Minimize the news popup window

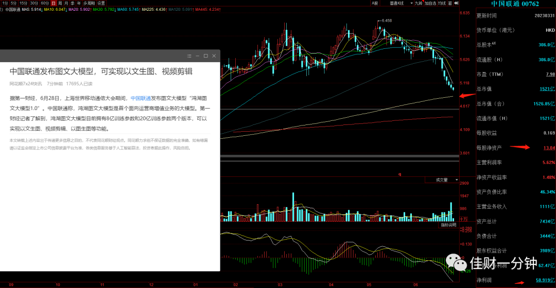198,56
